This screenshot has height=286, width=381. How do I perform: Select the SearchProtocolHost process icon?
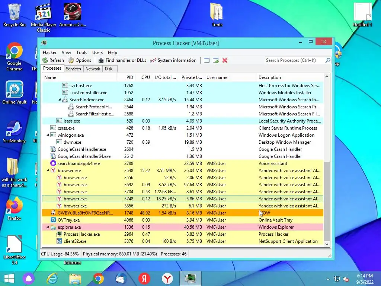[x=71, y=107]
